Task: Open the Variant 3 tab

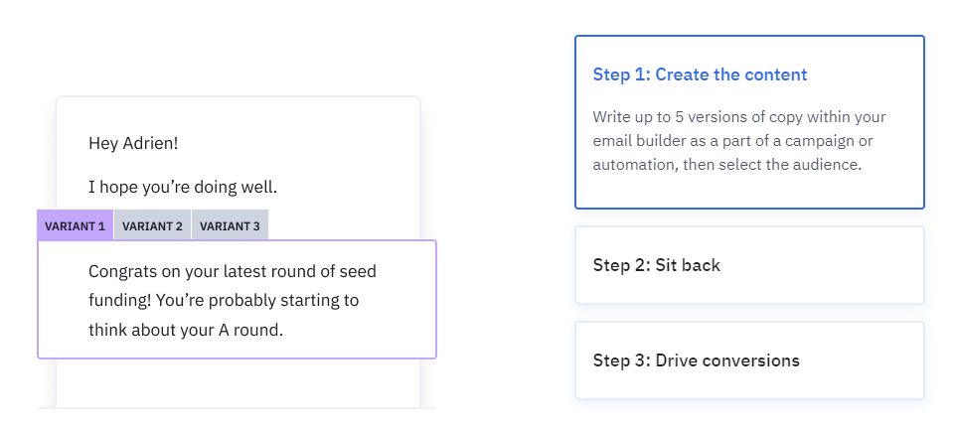Action: click(x=230, y=225)
